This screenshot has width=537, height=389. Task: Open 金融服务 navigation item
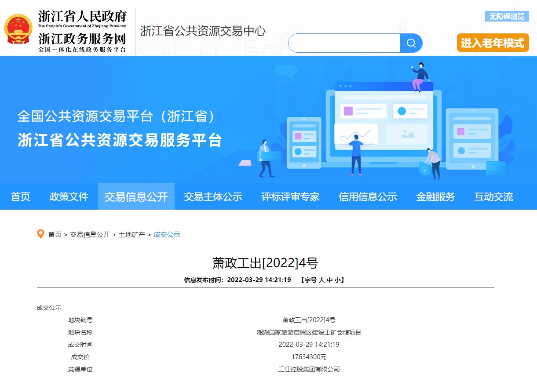pos(435,197)
